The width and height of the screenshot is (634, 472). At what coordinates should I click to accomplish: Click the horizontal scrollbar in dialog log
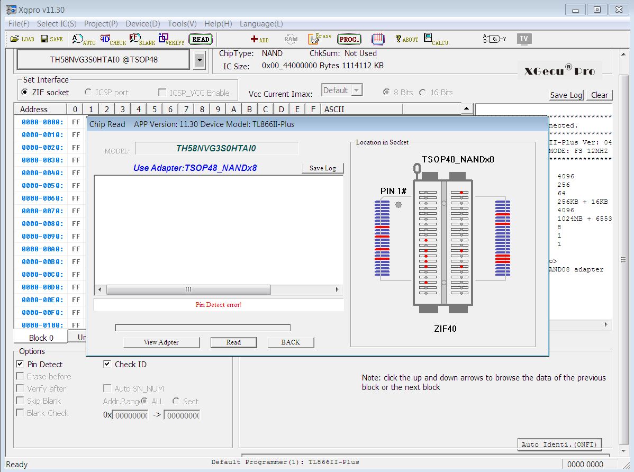188,290
